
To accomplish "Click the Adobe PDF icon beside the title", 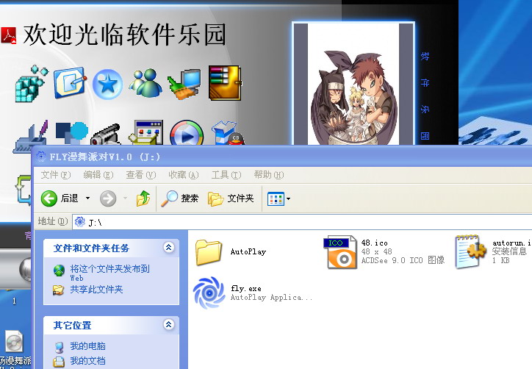I will tap(9, 35).
